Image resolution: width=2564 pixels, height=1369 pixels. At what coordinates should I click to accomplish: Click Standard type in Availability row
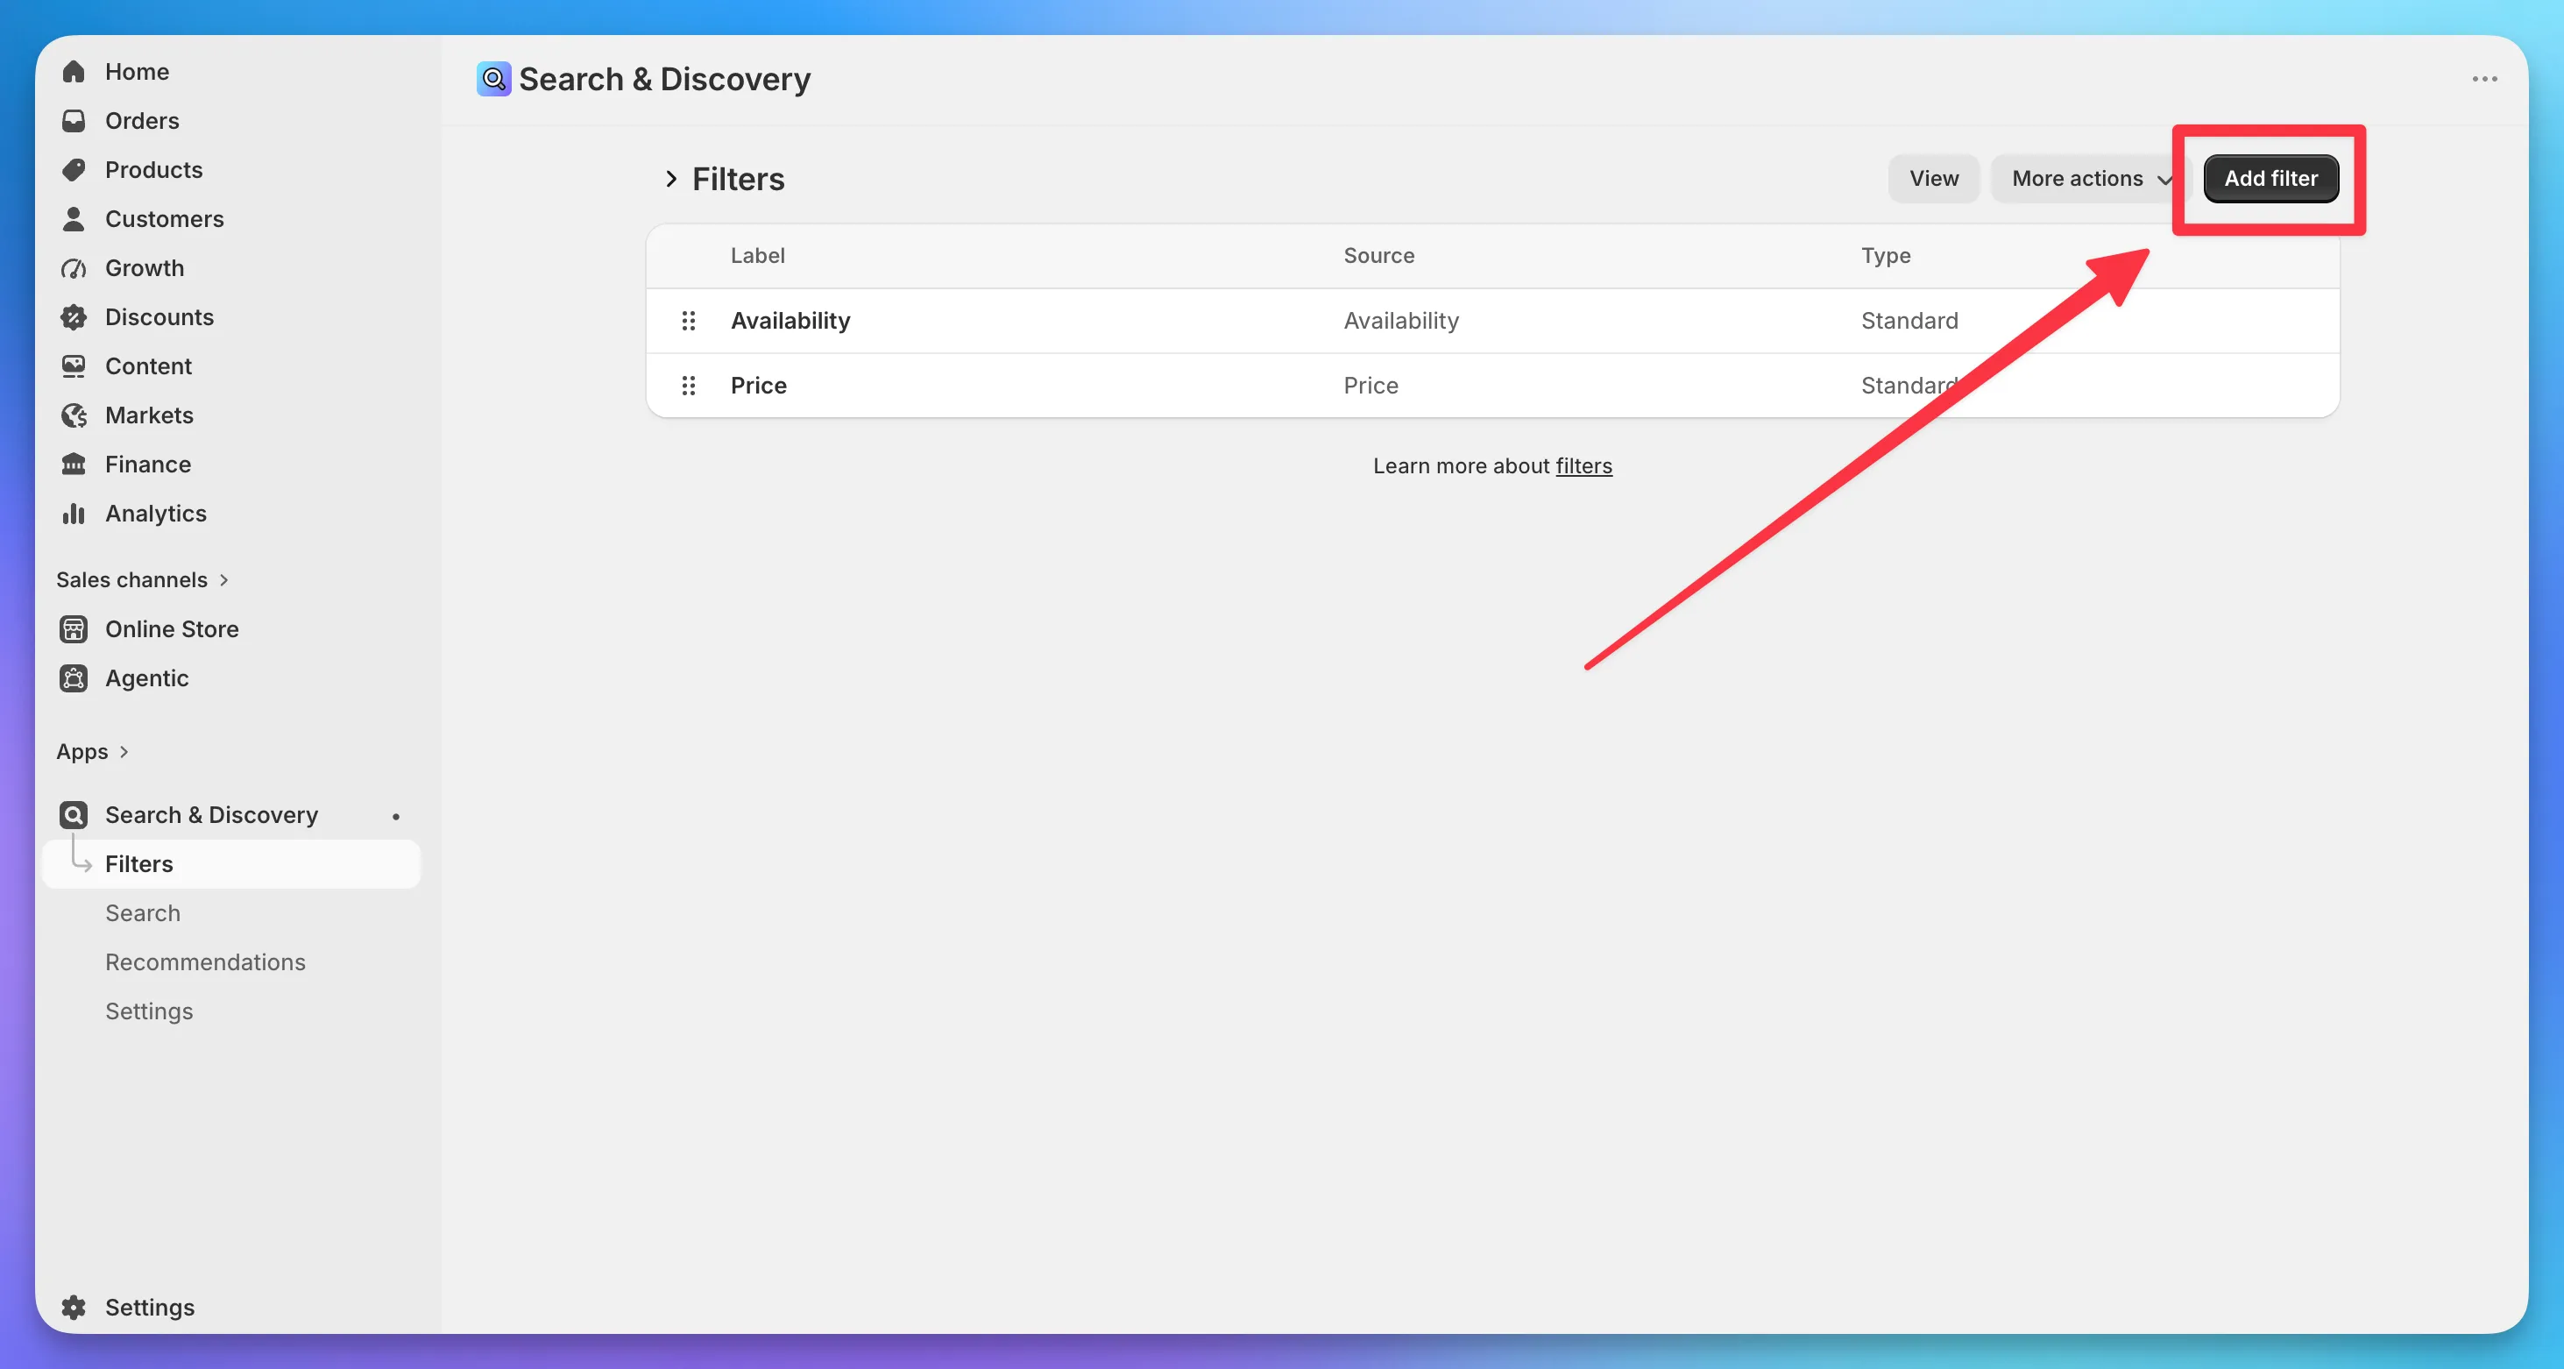(1909, 321)
